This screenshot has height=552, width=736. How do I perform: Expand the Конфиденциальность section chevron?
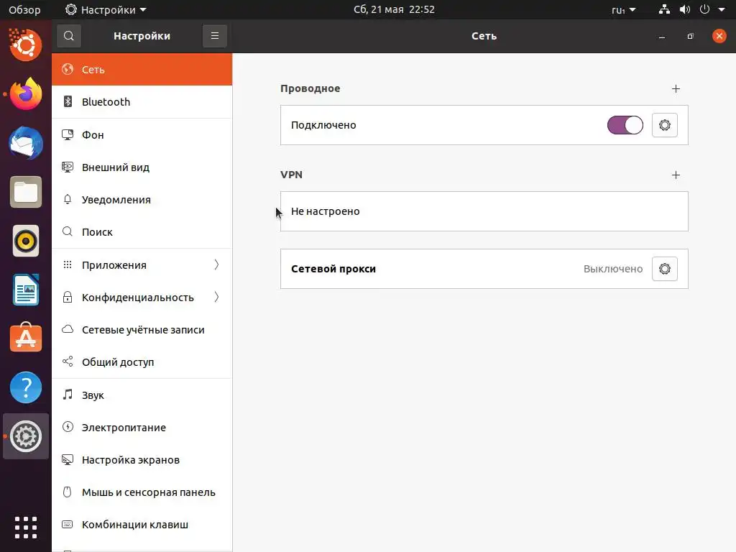click(216, 297)
